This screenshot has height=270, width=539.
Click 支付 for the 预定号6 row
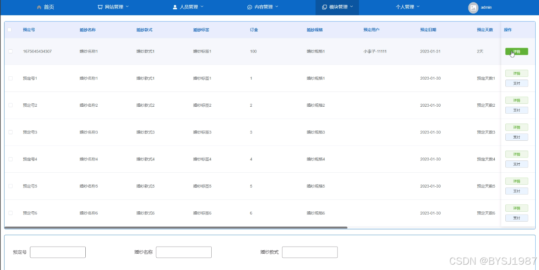pyautogui.click(x=516, y=218)
